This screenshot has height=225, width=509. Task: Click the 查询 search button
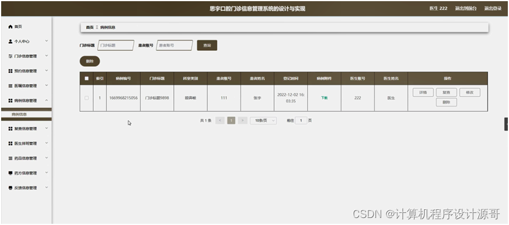click(x=207, y=46)
